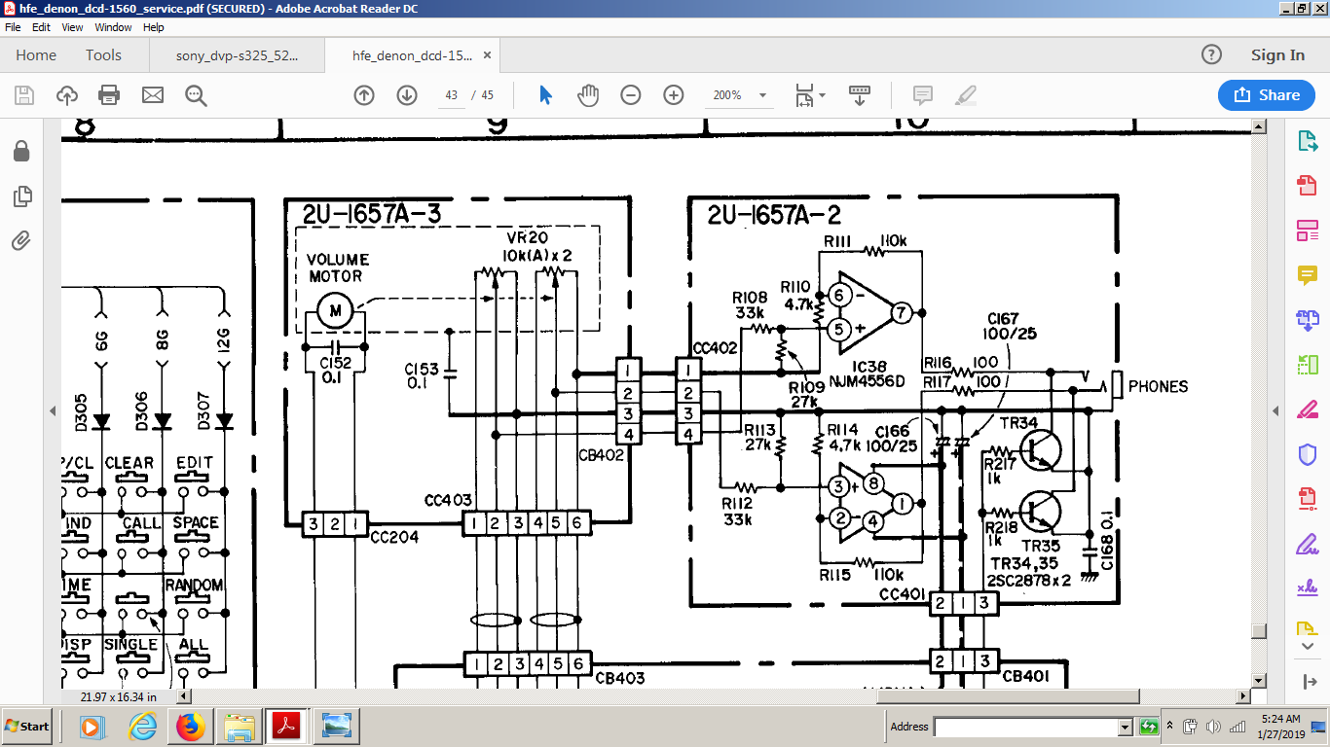Viewport: 1330px width, 747px height.
Task: Click the Sign In link
Action: 1277,55
